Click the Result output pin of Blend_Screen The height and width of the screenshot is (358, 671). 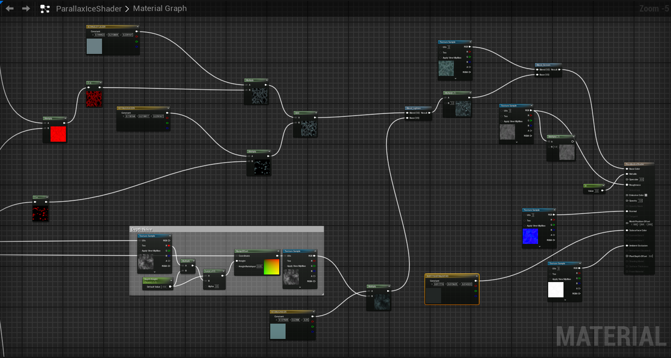click(559, 70)
